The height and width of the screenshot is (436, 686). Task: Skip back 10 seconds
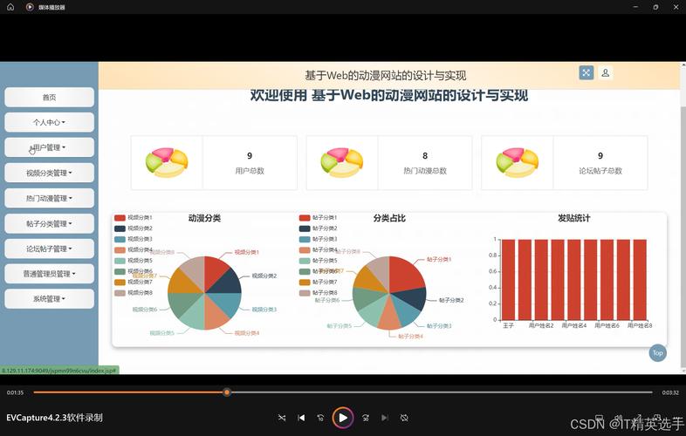[320, 418]
